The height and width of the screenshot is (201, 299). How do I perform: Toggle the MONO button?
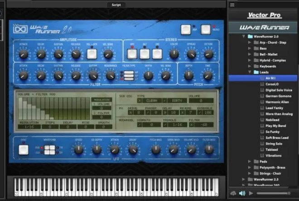tap(206, 29)
